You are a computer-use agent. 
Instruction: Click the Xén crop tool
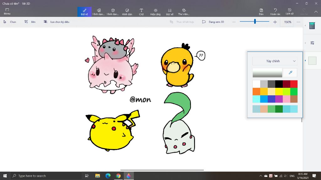click(30, 22)
